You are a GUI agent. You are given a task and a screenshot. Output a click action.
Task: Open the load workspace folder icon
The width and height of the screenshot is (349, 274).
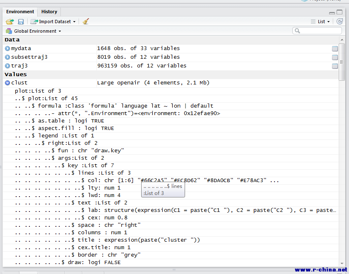pyautogui.click(x=10, y=22)
